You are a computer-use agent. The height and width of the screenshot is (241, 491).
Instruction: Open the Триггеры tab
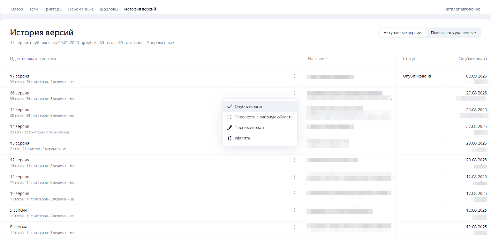(53, 9)
